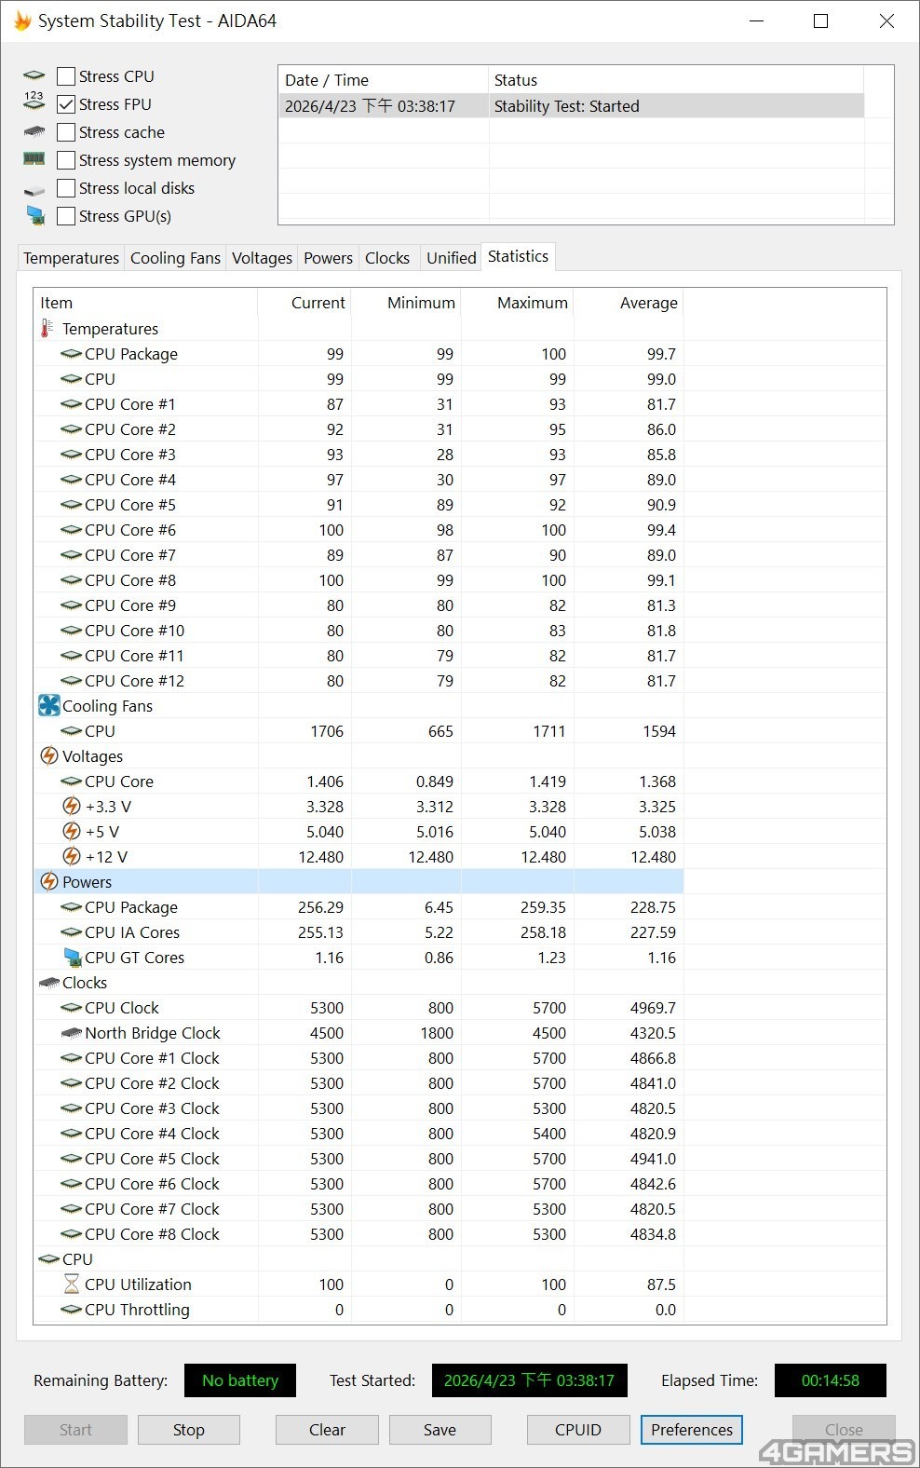Click the Status log column header
The image size is (920, 1468).
pos(676,80)
